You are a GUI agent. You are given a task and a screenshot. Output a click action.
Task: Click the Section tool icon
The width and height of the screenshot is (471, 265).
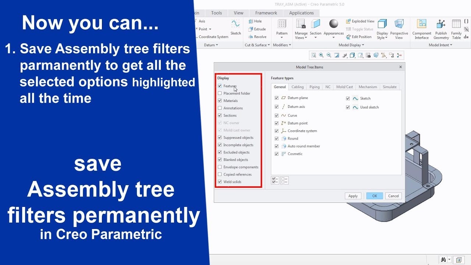(315, 24)
